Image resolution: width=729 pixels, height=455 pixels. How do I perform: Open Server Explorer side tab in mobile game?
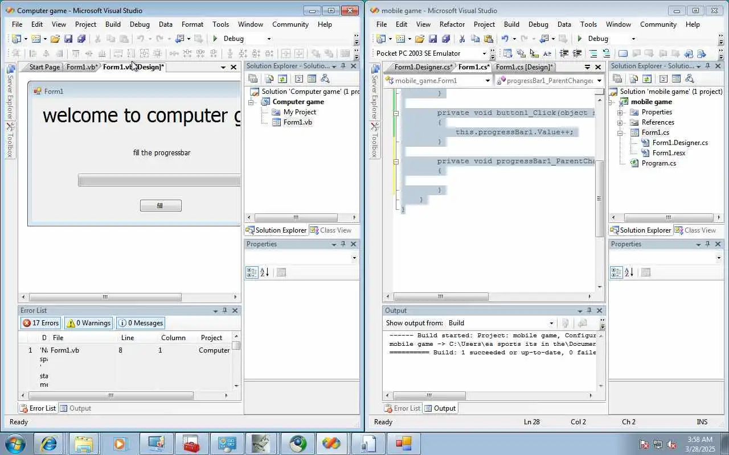tap(374, 91)
